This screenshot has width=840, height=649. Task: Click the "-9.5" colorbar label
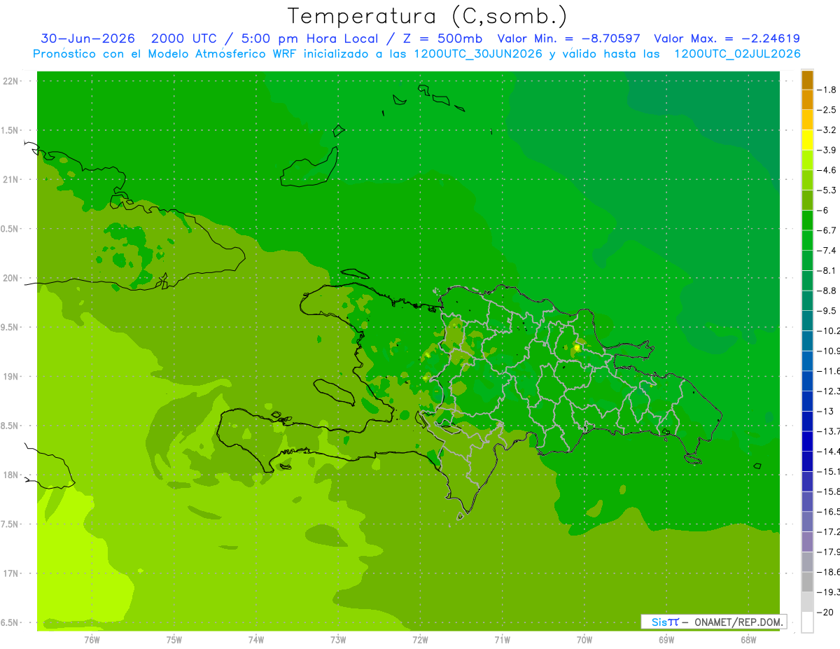pyautogui.click(x=827, y=311)
